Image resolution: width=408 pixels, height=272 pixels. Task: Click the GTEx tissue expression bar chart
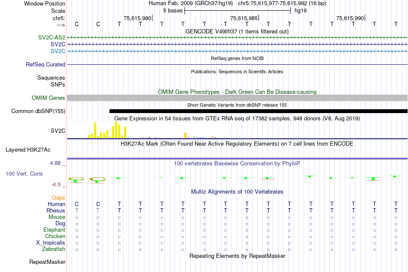pos(148,130)
